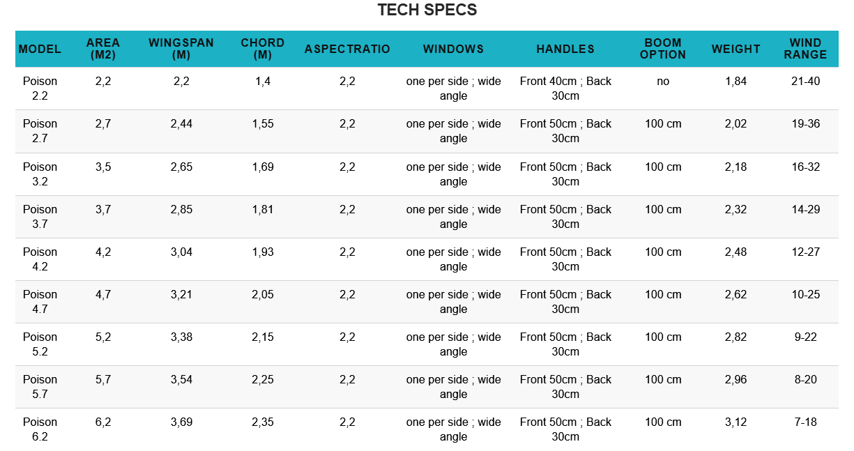
Task: Click weight value 3,12
Action: (735, 422)
